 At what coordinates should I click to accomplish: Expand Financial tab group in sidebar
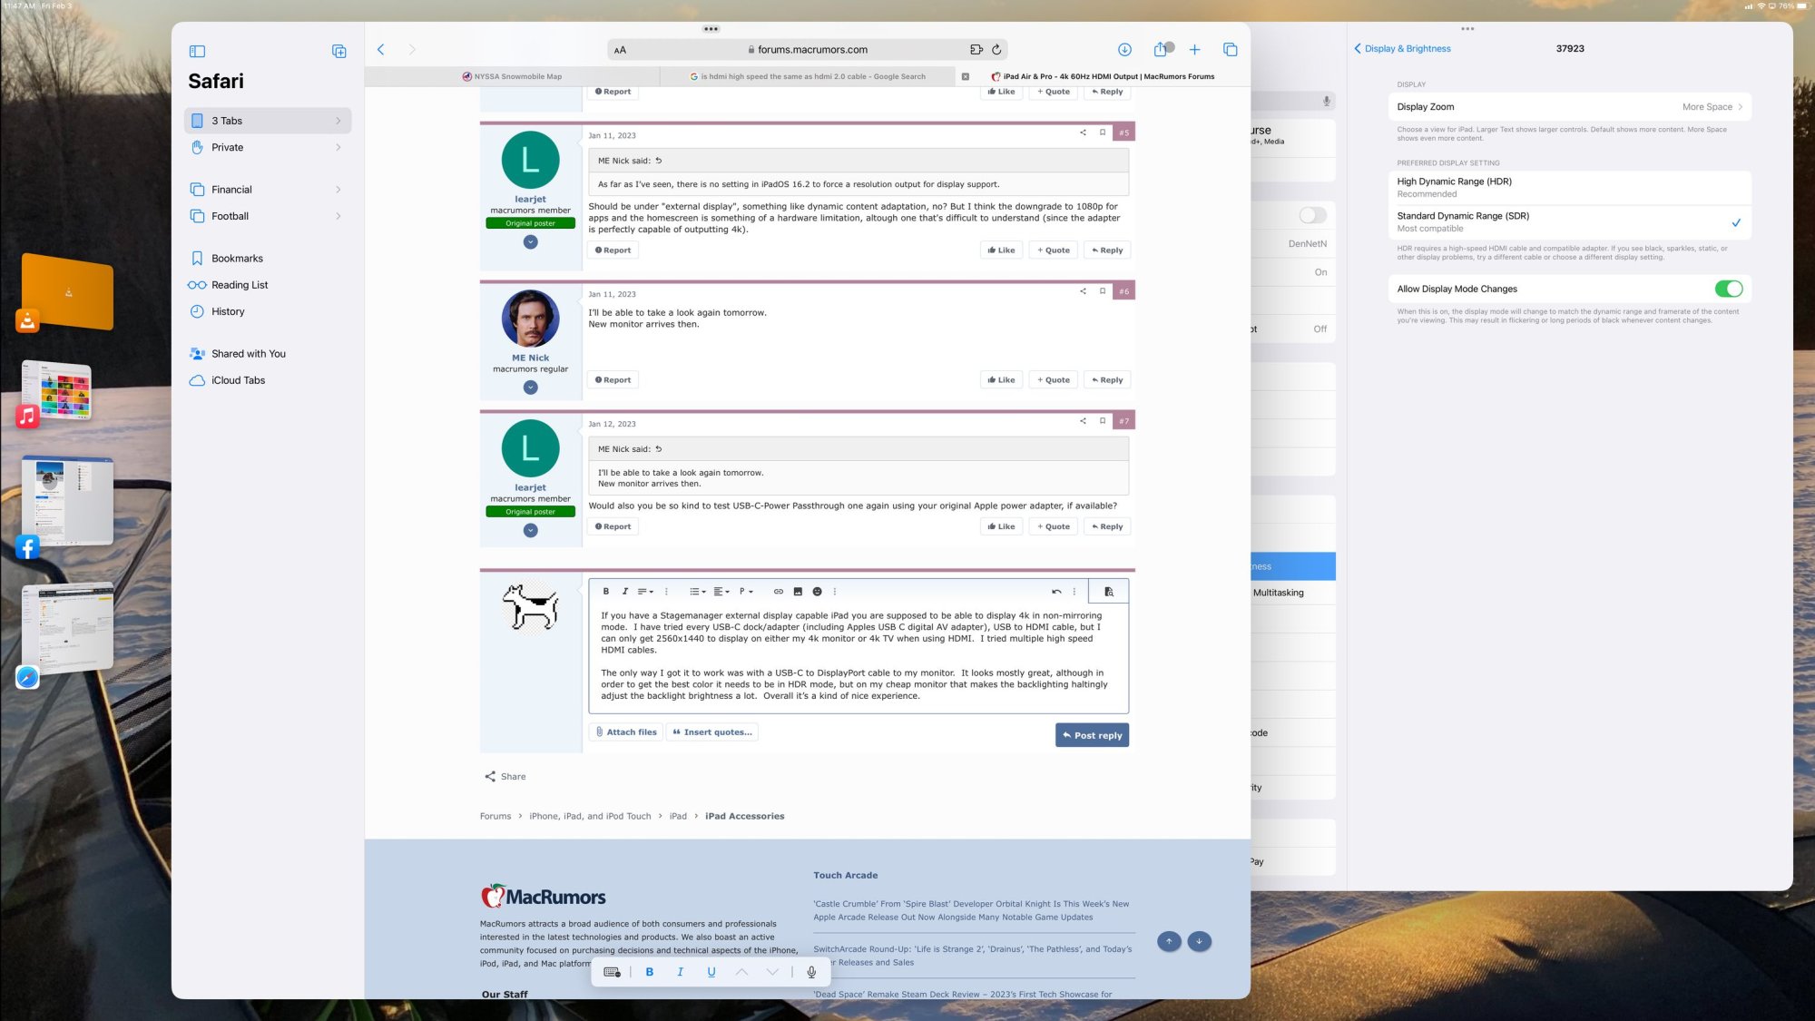point(267,190)
